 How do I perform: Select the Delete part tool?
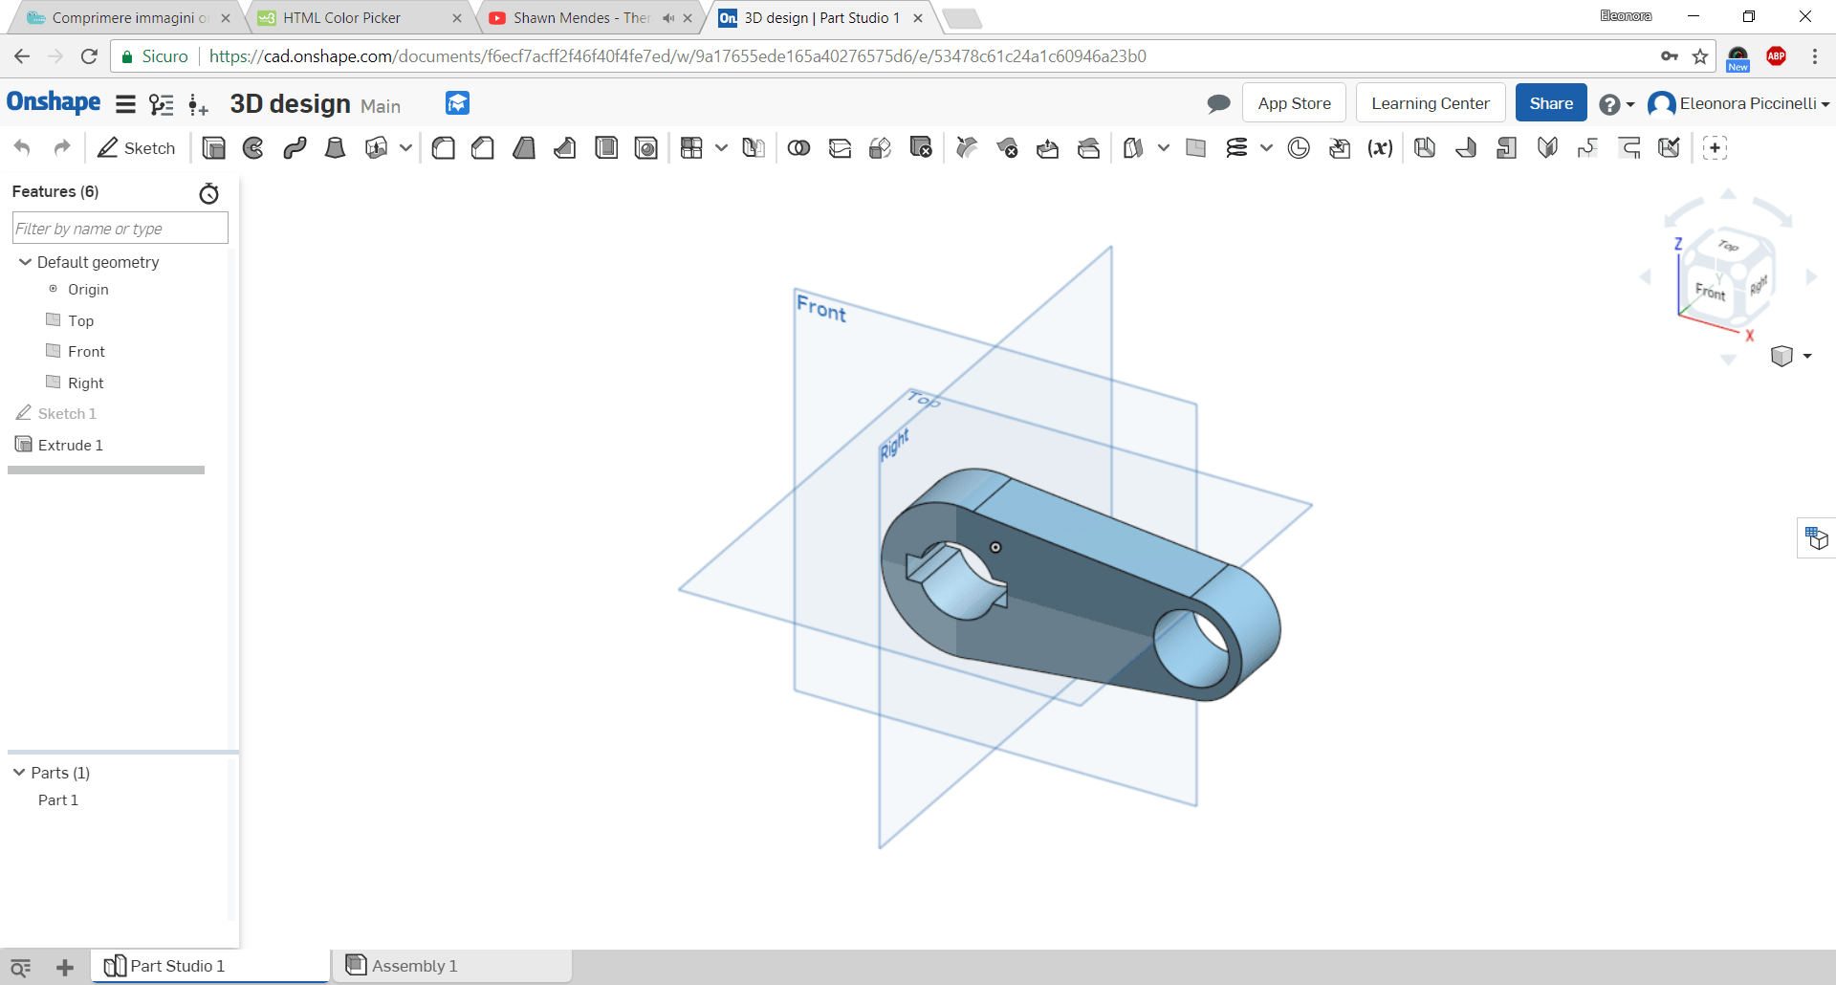coord(921,148)
